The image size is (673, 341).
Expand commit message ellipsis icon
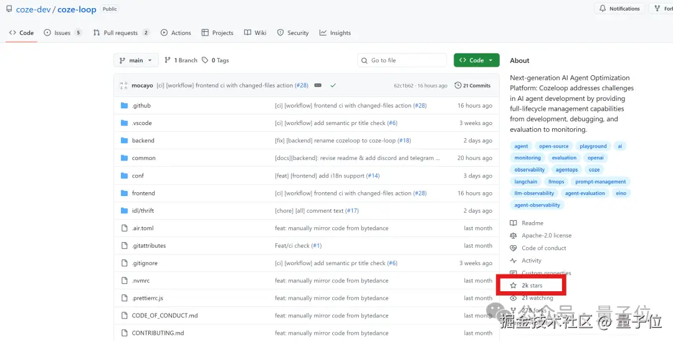tap(318, 85)
